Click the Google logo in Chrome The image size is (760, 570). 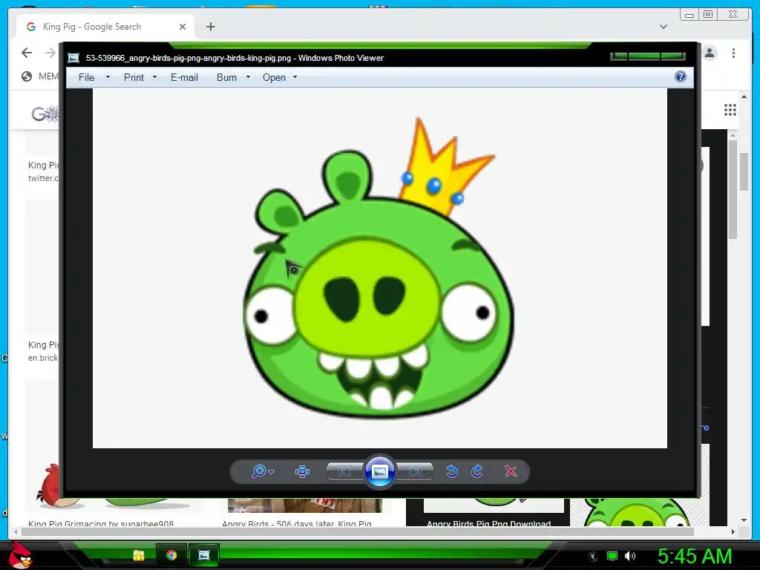tap(45, 114)
